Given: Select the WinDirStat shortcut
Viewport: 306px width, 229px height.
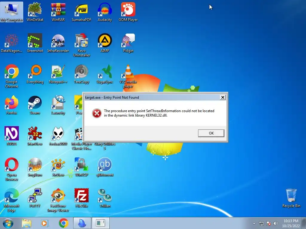Looking at the screenshot, I should [x=35, y=12].
